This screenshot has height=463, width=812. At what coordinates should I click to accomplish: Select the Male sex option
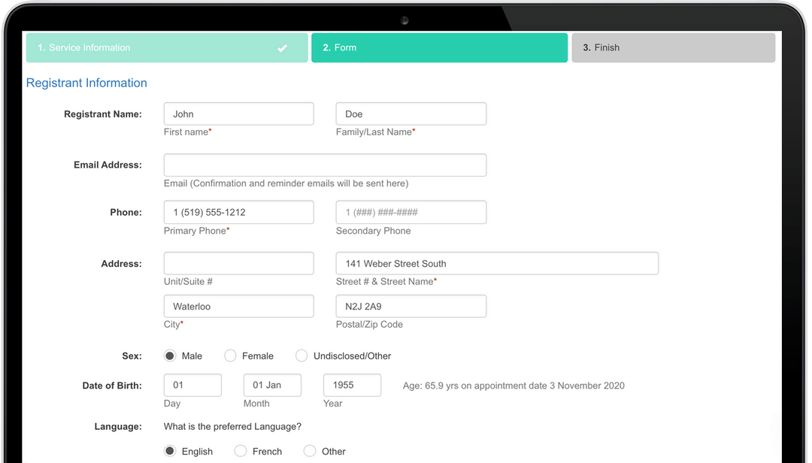[169, 356]
